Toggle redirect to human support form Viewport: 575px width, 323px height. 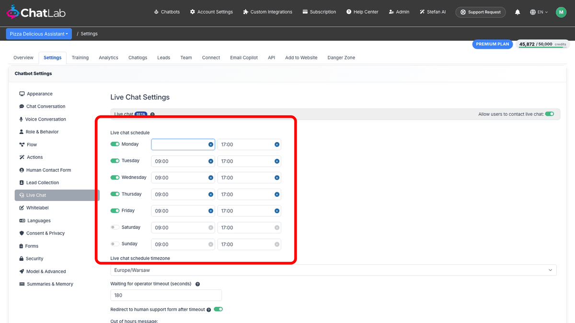coord(218,309)
